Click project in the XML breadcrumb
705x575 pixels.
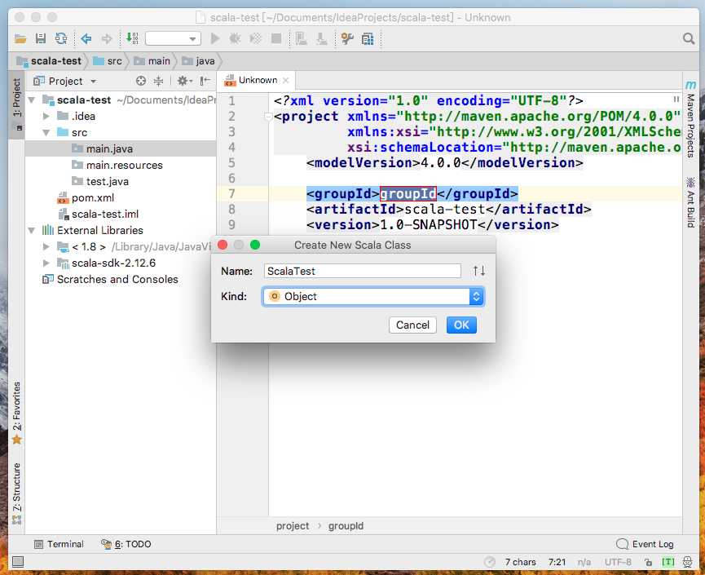[293, 526]
